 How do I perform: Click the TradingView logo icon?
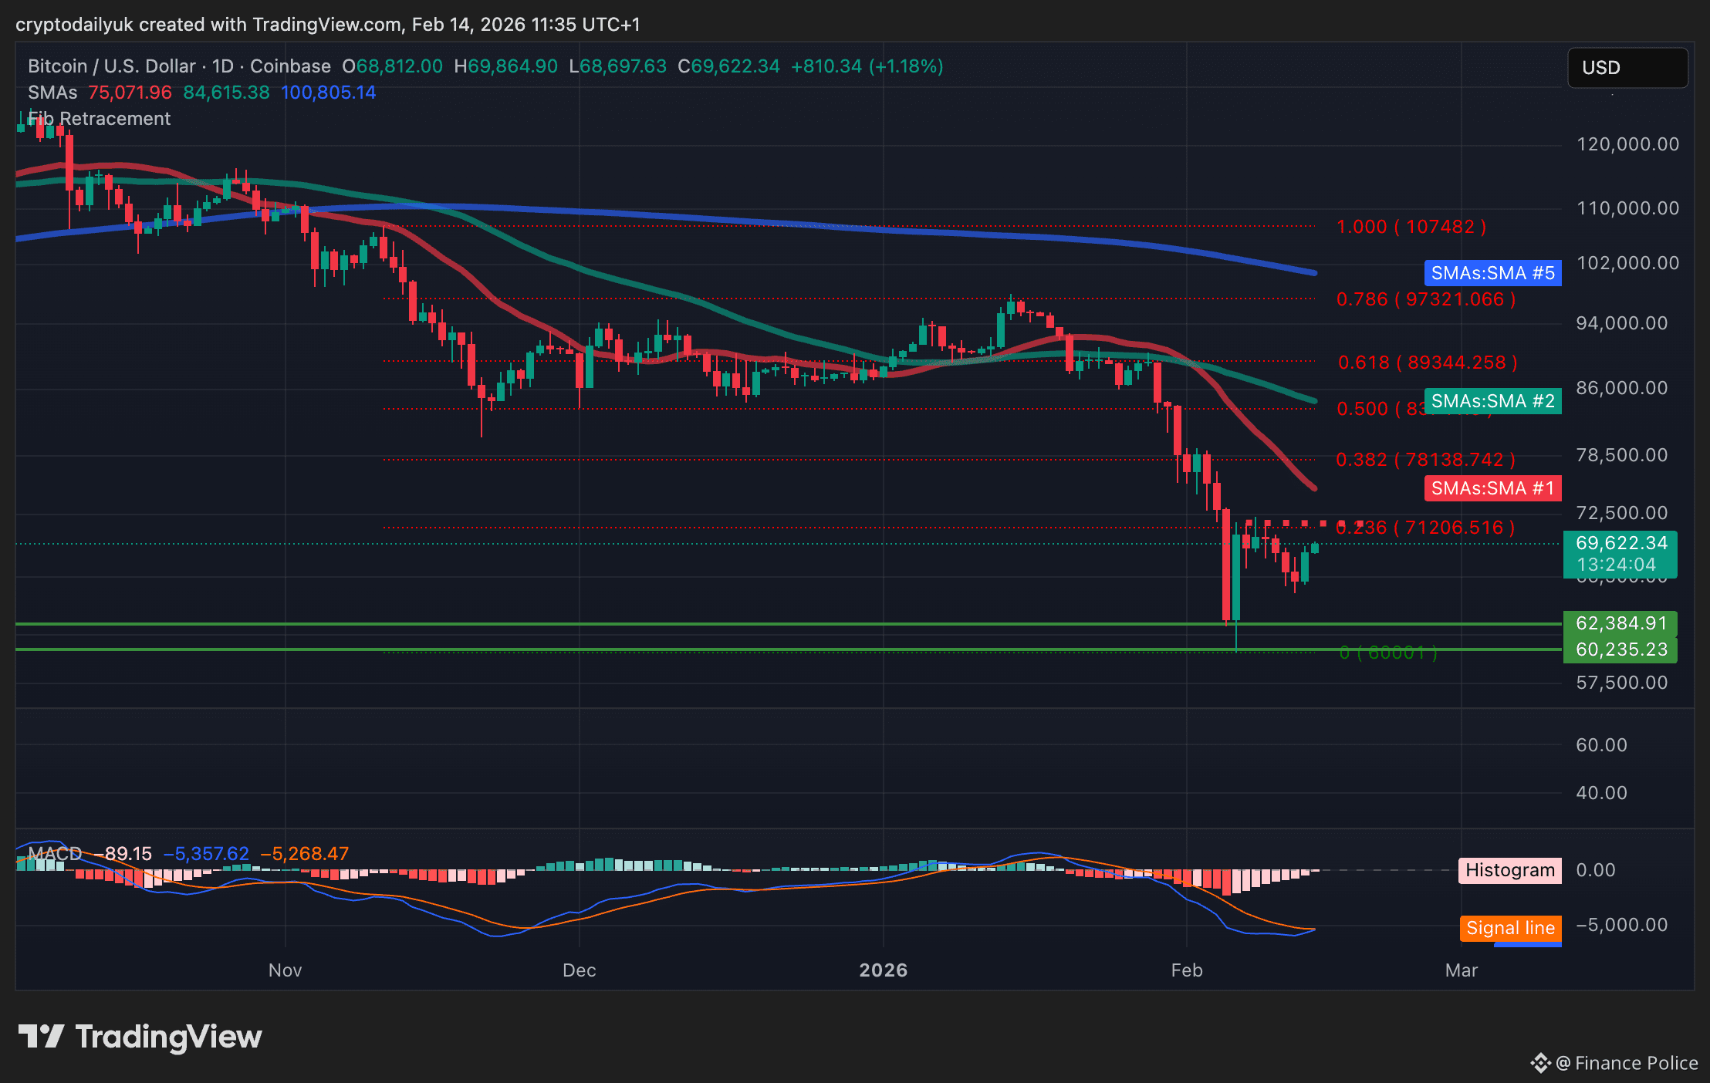(x=40, y=1036)
